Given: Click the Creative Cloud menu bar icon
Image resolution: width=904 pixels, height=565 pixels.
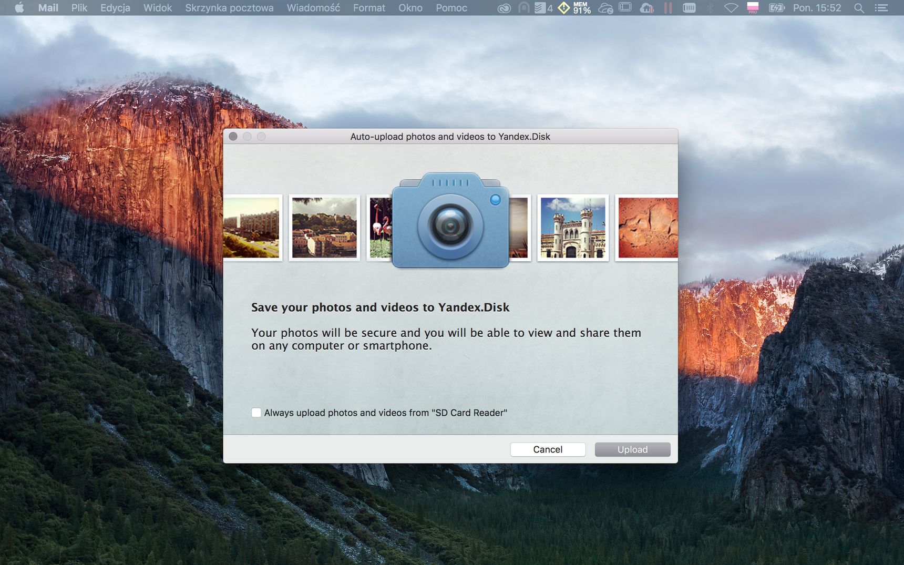Looking at the screenshot, I should [x=504, y=8].
